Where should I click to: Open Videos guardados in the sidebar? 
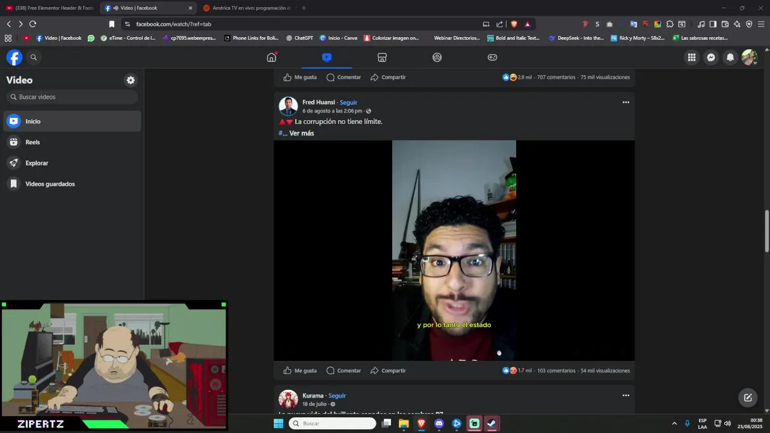click(x=72, y=184)
